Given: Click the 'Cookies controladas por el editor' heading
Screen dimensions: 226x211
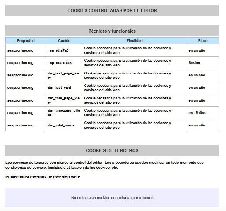Looking at the screenshot, I should click(112, 10).
